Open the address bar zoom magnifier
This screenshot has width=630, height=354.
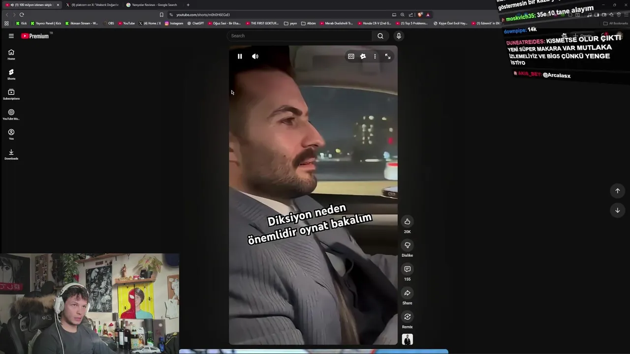(402, 15)
